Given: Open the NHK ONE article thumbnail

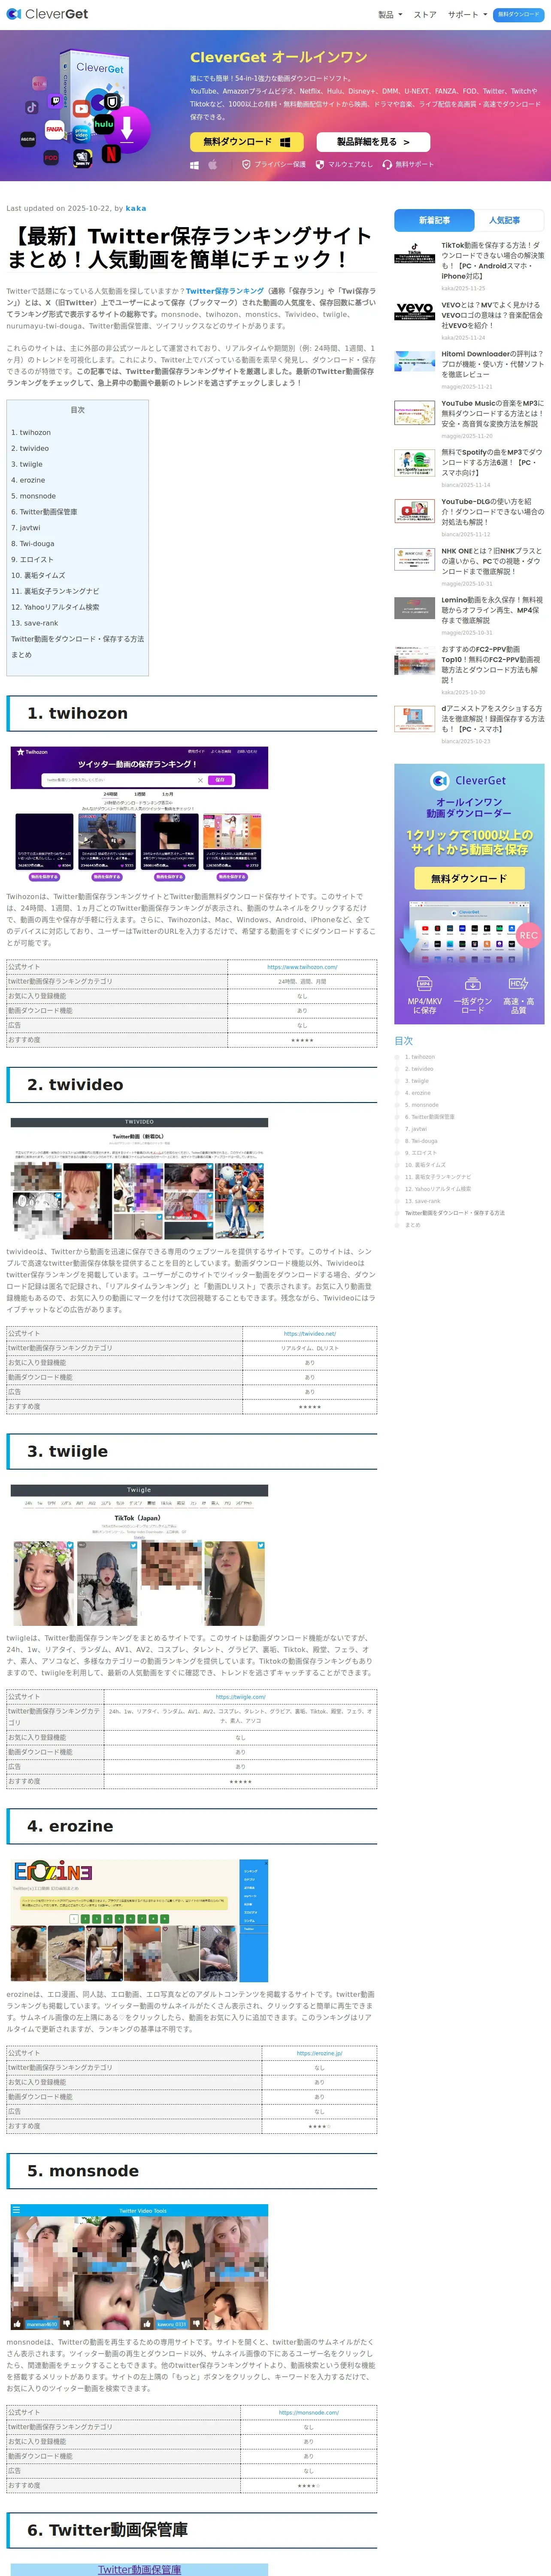Looking at the screenshot, I should pos(414,558).
